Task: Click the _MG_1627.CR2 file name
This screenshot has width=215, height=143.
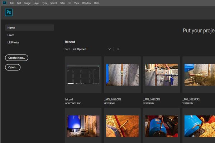Action: click(152, 99)
